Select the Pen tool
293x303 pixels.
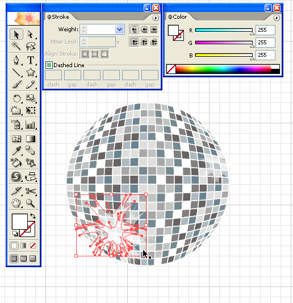[16, 60]
